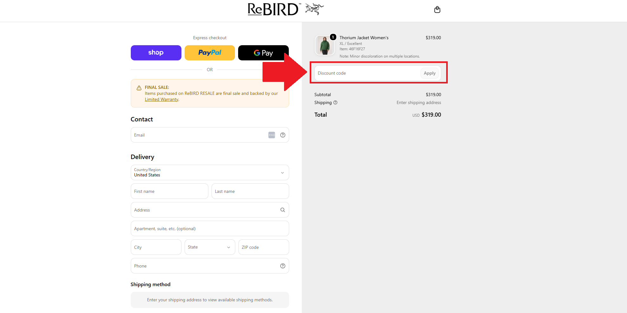Viewport: 627px width, 313px height.
Task: Click the Phone help question mark icon
Action: tap(283, 266)
